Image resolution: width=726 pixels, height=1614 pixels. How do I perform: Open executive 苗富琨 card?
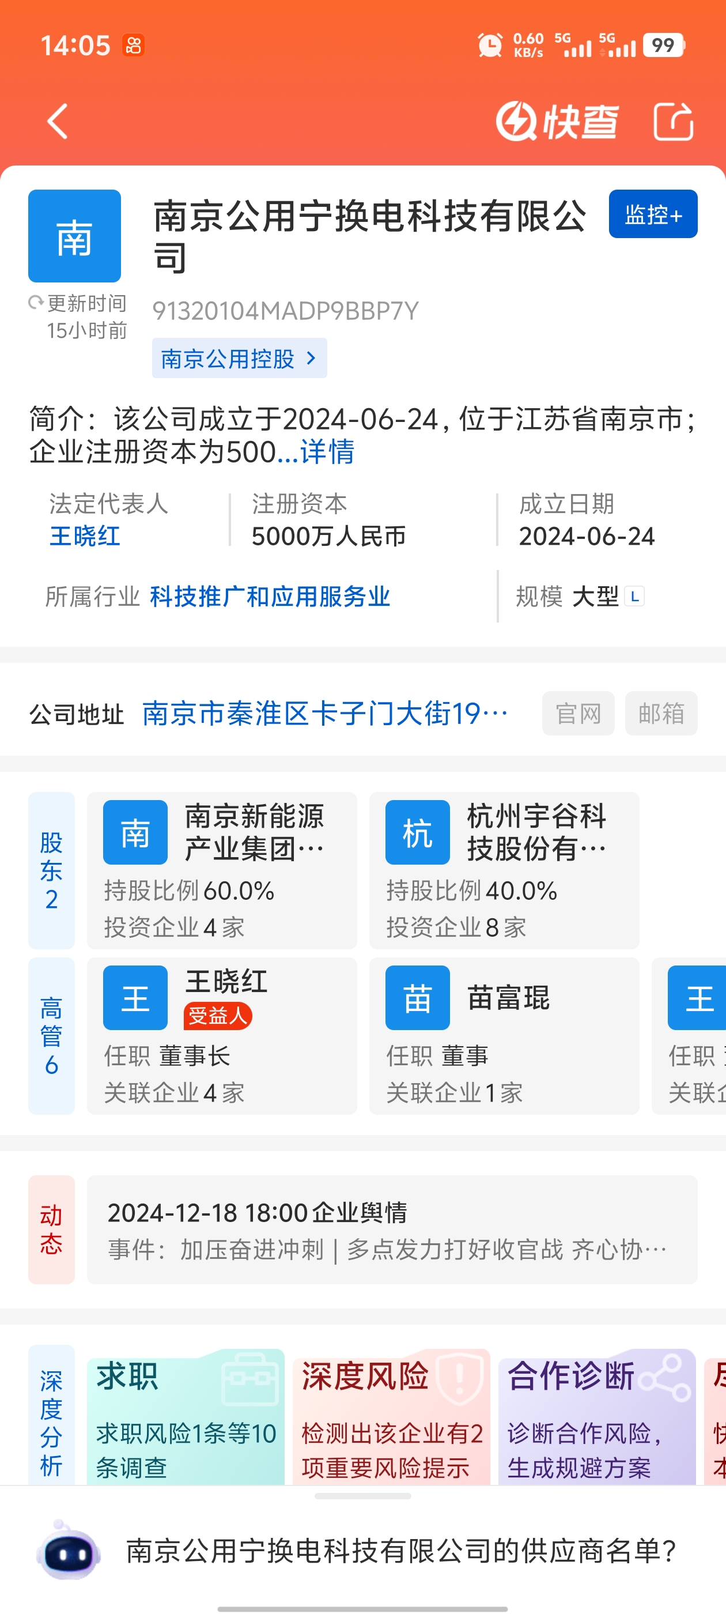click(504, 1036)
